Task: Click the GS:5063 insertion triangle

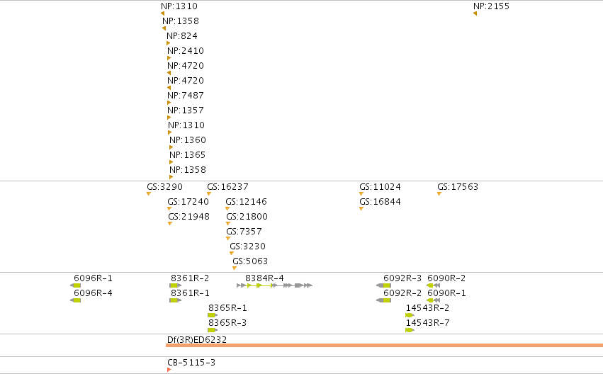Action: click(235, 268)
